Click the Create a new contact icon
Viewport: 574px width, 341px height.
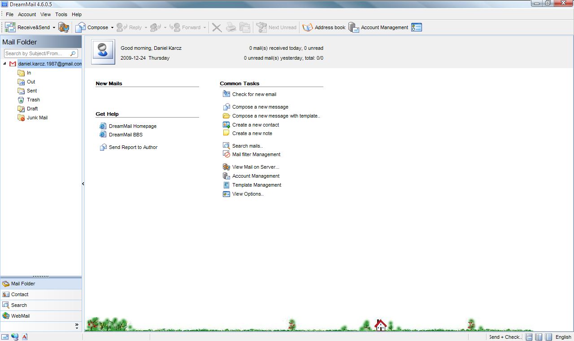pyautogui.click(x=226, y=125)
